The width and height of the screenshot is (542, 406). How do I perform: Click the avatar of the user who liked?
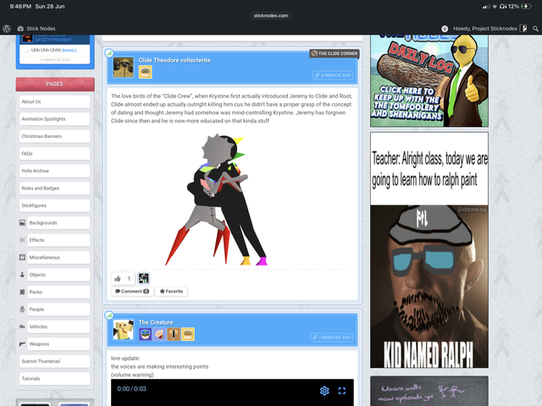tap(143, 278)
